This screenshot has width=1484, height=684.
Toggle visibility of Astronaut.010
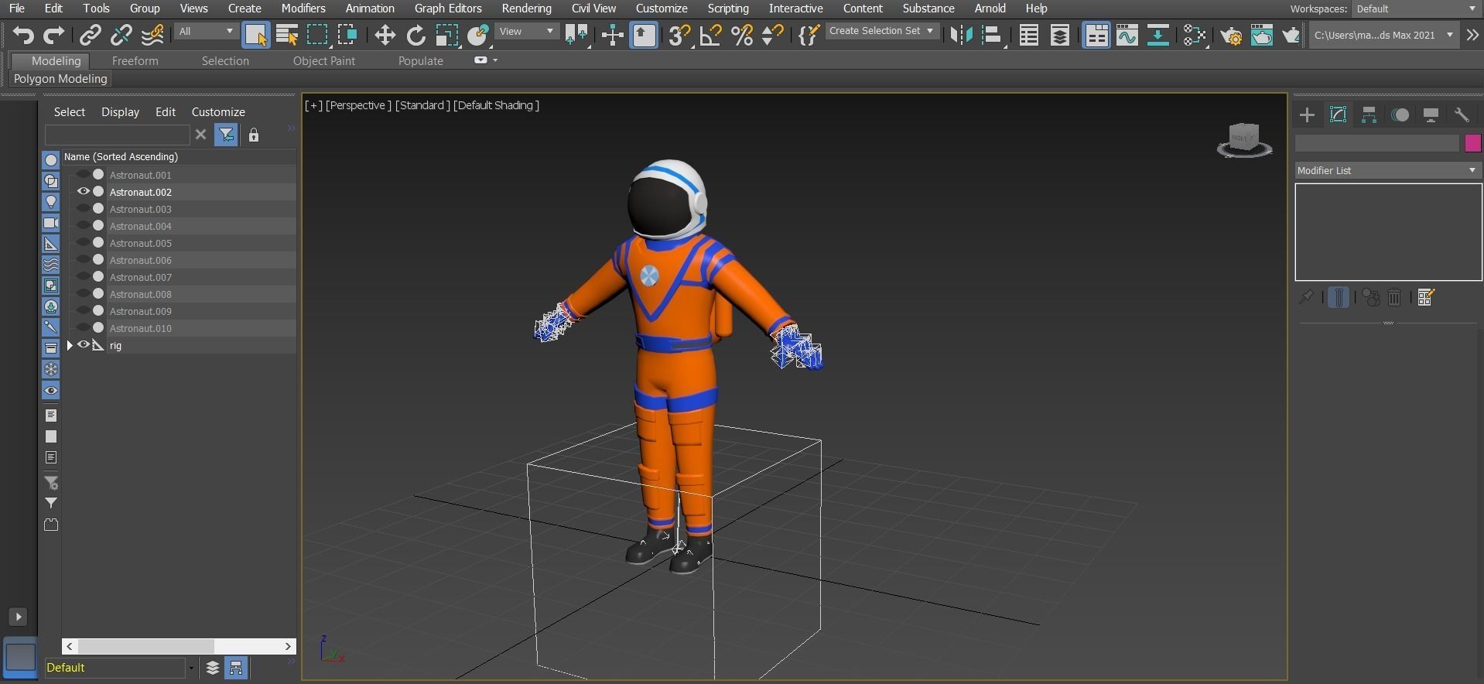(83, 327)
